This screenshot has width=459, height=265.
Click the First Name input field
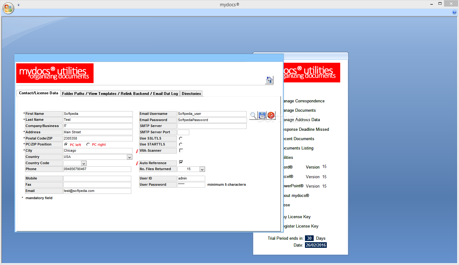98,114
